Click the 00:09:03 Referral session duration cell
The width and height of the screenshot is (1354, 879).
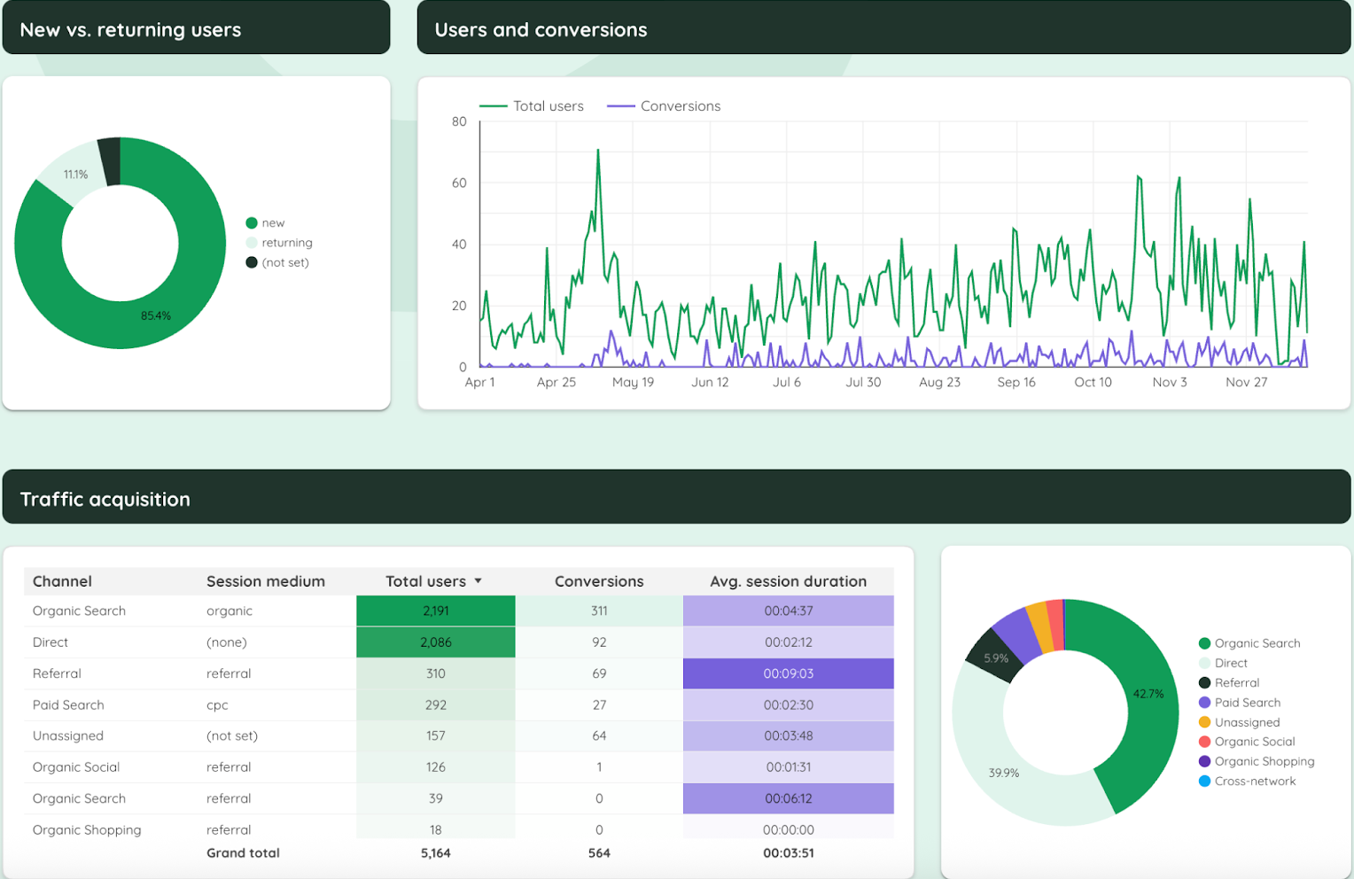tap(788, 673)
